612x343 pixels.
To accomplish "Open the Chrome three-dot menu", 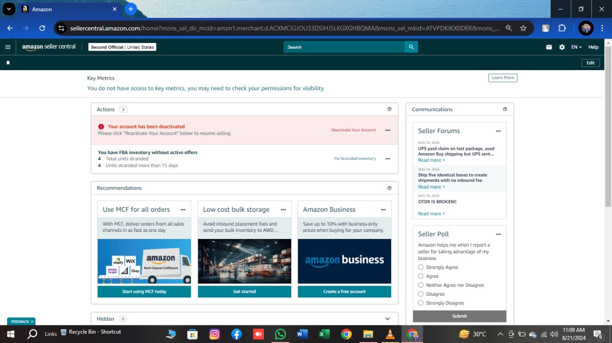I will click(602, 28).
